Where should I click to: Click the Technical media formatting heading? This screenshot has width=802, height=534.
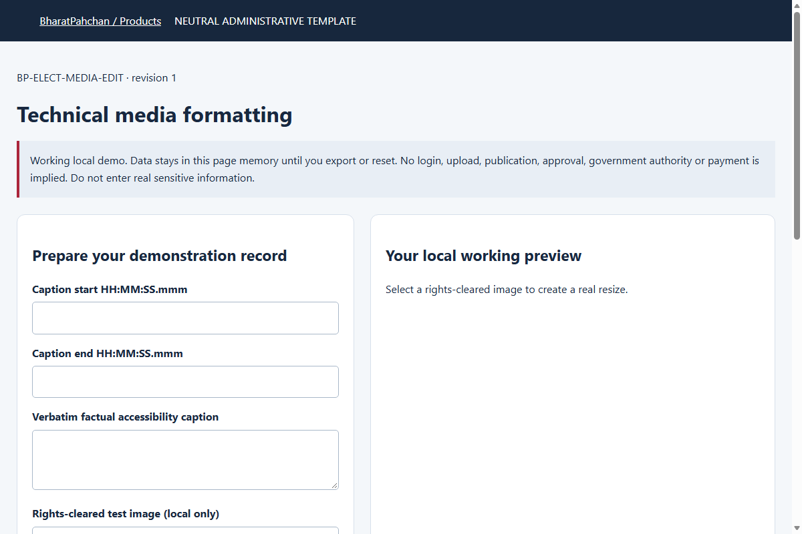point(154,115)
